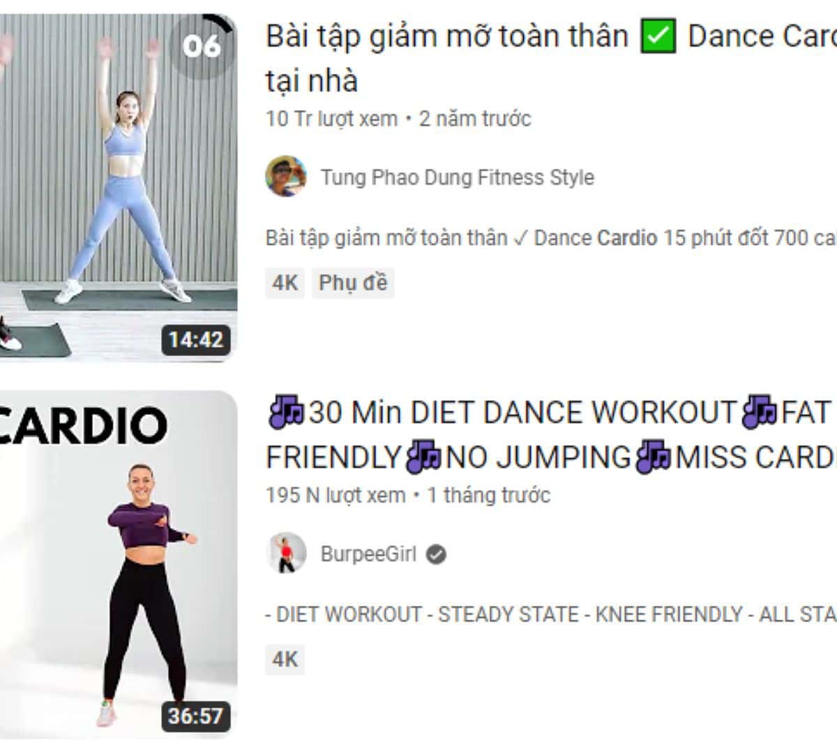Click the Phụ đề subtitles badge
The height and width of the screenshot is (753, 837).
pos(353,283)
